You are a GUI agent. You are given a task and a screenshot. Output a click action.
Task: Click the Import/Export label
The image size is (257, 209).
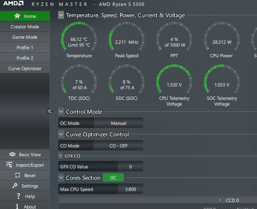click(x=30, y=165)
